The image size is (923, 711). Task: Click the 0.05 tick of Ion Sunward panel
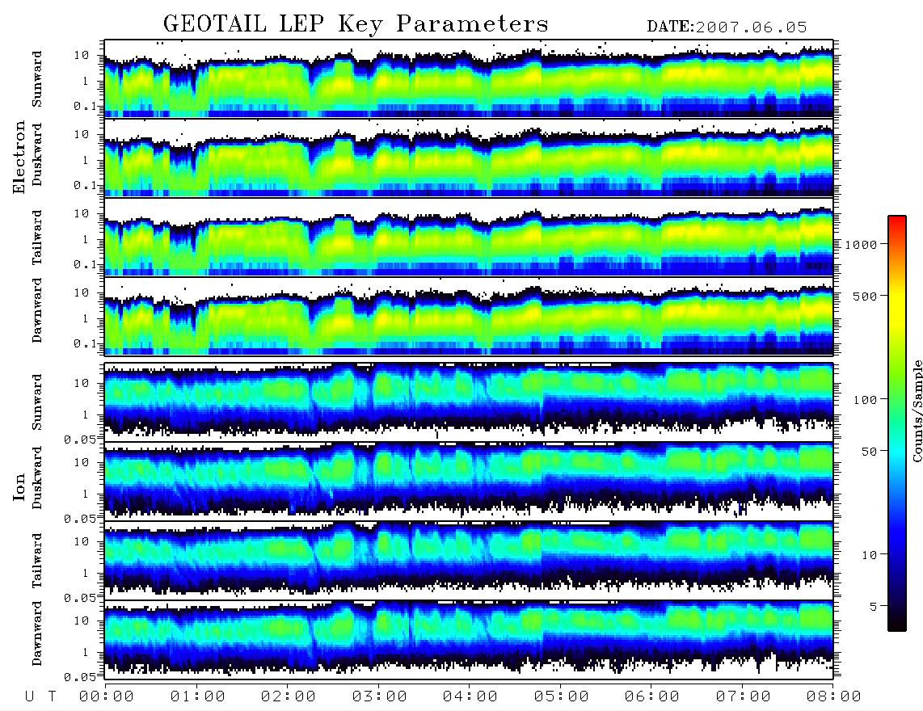(x=79, y=439)
